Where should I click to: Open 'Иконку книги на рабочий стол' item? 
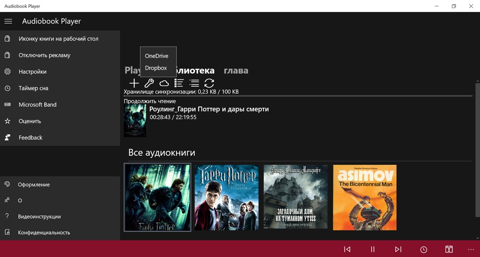[x=60, y=39]
